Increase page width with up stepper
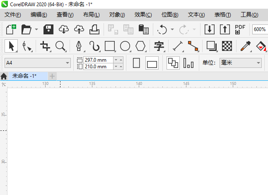The image size is (268, 195). 121,60
